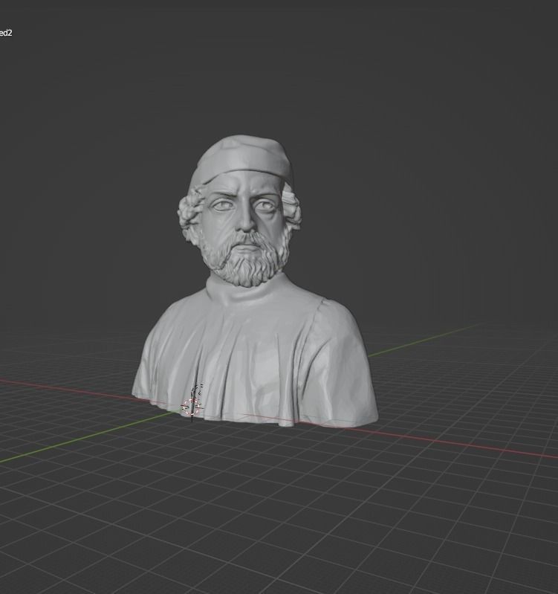558x594 pixels.
Task: Click the red-white 3D cursor crosshair
Action: 191,407
